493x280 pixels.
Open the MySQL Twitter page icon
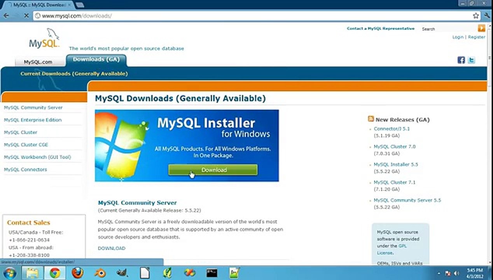point(471,60)
